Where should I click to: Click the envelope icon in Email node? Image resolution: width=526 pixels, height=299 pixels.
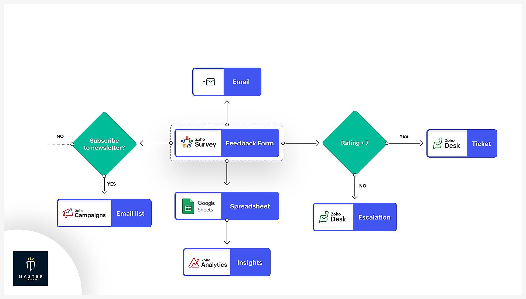point(208,82)
